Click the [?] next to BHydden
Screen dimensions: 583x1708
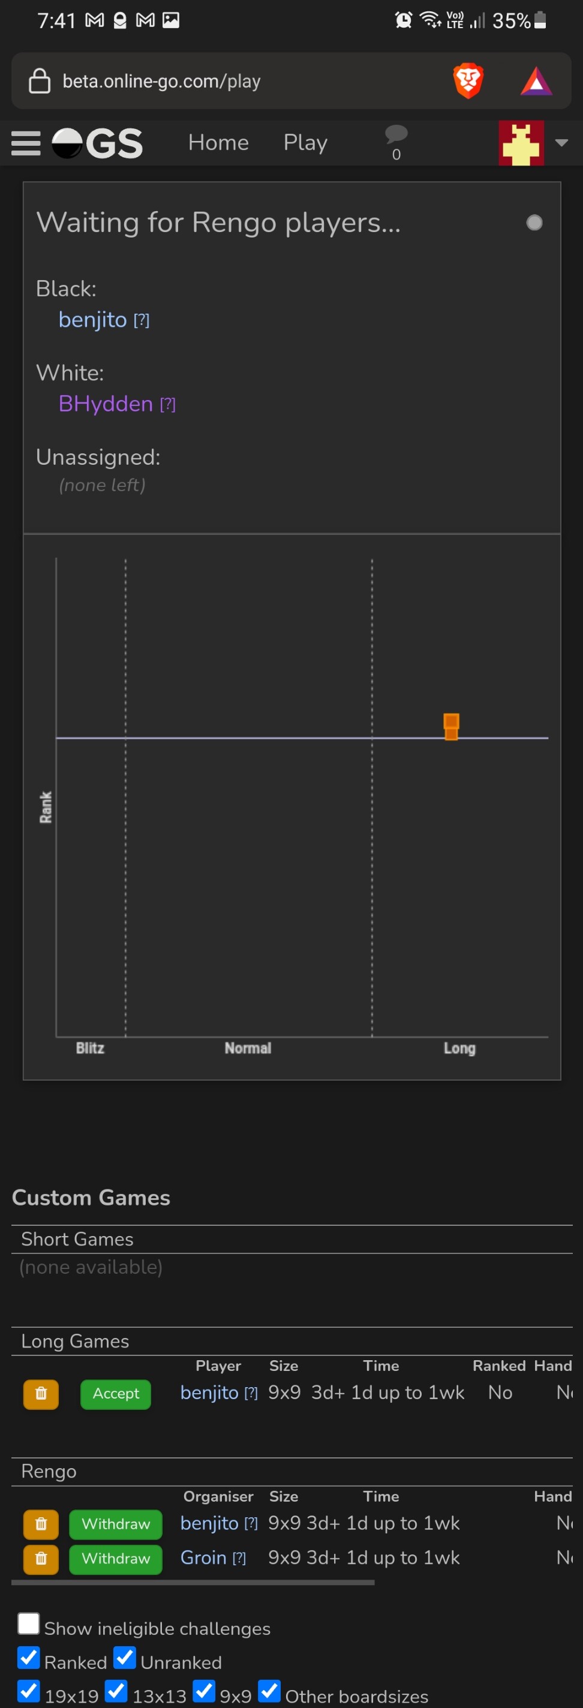[x=168, y=404]
